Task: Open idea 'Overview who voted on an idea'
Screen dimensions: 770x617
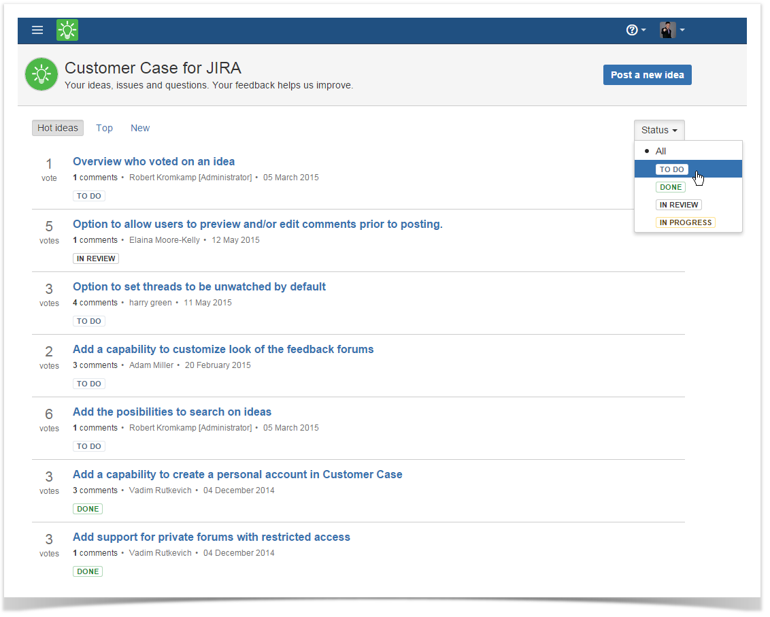Action: 154,162
